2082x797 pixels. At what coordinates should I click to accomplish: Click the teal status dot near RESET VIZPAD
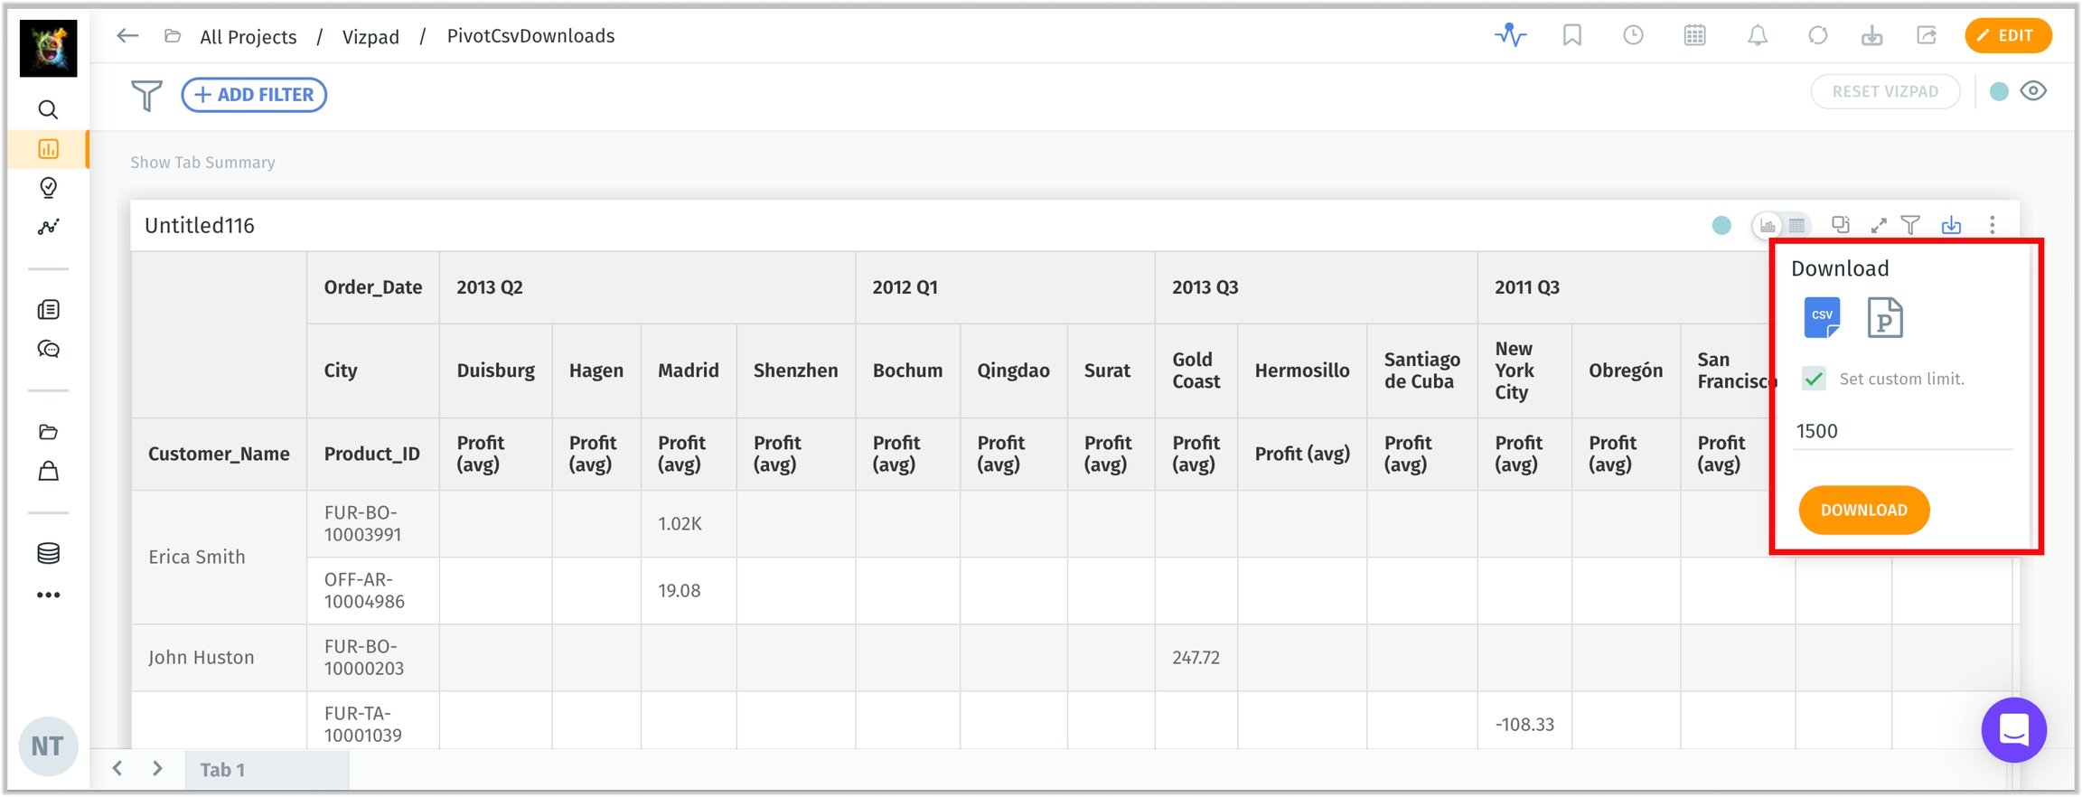(x=1999, y=91)
